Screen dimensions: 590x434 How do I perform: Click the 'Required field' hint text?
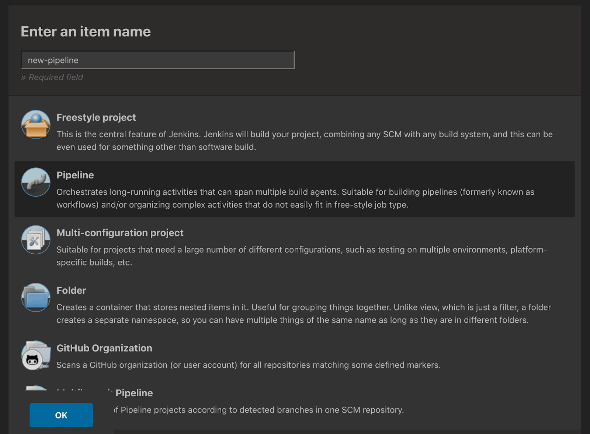52,77
